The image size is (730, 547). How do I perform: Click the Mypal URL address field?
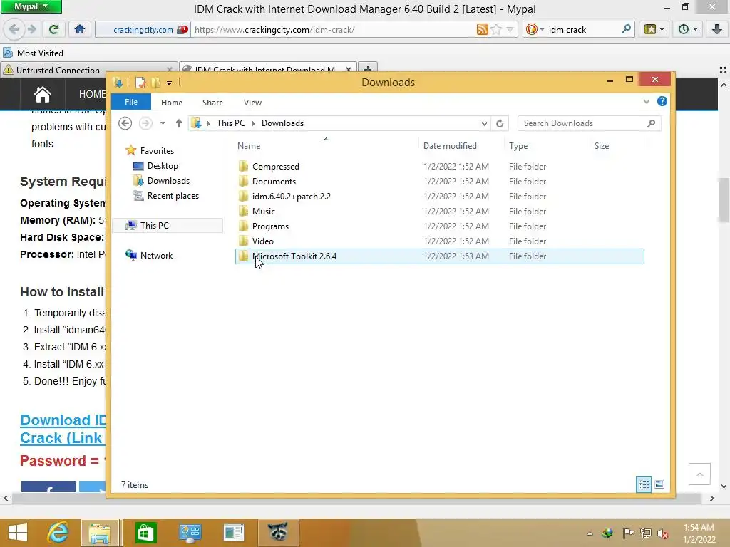333,29
